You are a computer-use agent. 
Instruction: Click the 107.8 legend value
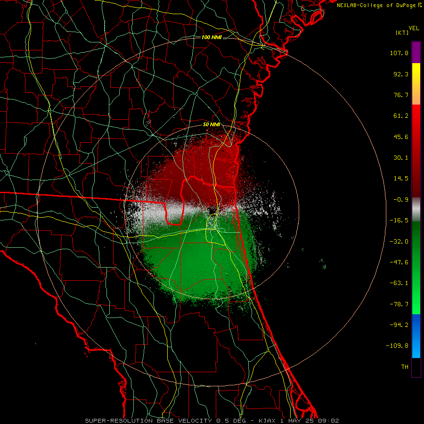click(399, 53)
